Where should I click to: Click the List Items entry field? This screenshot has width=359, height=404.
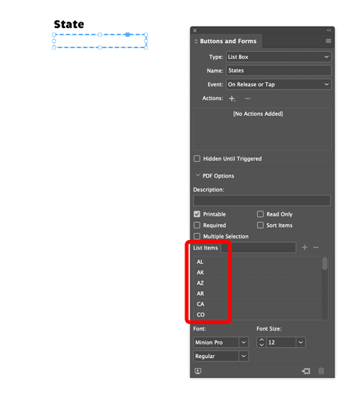tap(258, 247)
